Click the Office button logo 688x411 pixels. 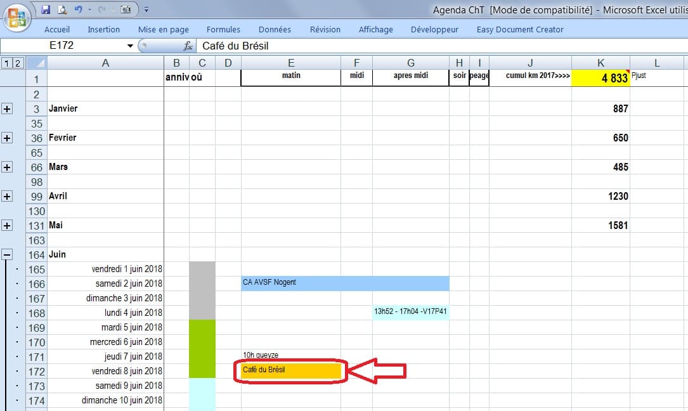point(19,16)
